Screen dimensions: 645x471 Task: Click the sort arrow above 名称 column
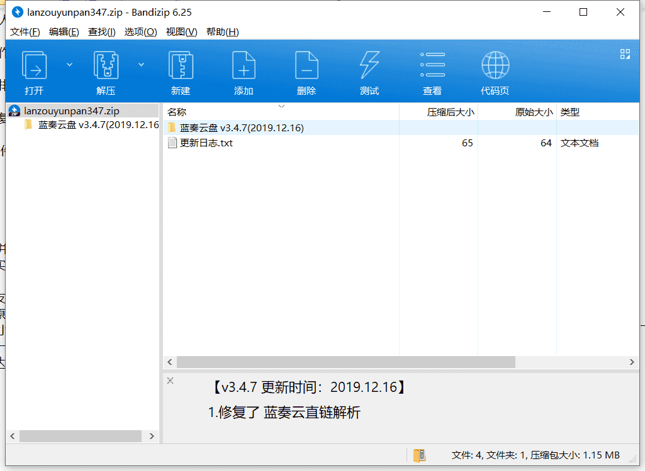[281, 106]
